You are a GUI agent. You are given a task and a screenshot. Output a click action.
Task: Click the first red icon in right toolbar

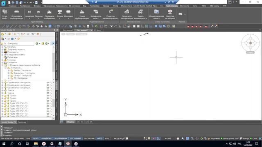[x=188, y=26]
